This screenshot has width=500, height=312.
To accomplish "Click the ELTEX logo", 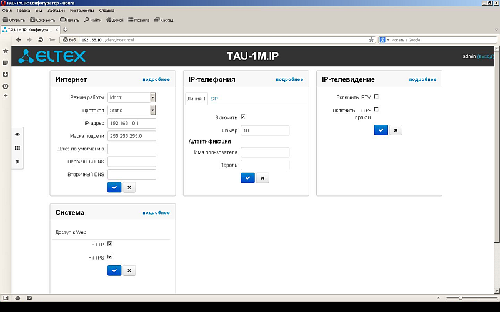I will point(52,56).
